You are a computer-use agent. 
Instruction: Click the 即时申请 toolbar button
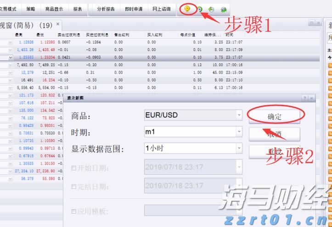pyautogui.click(x=134, y=9)
